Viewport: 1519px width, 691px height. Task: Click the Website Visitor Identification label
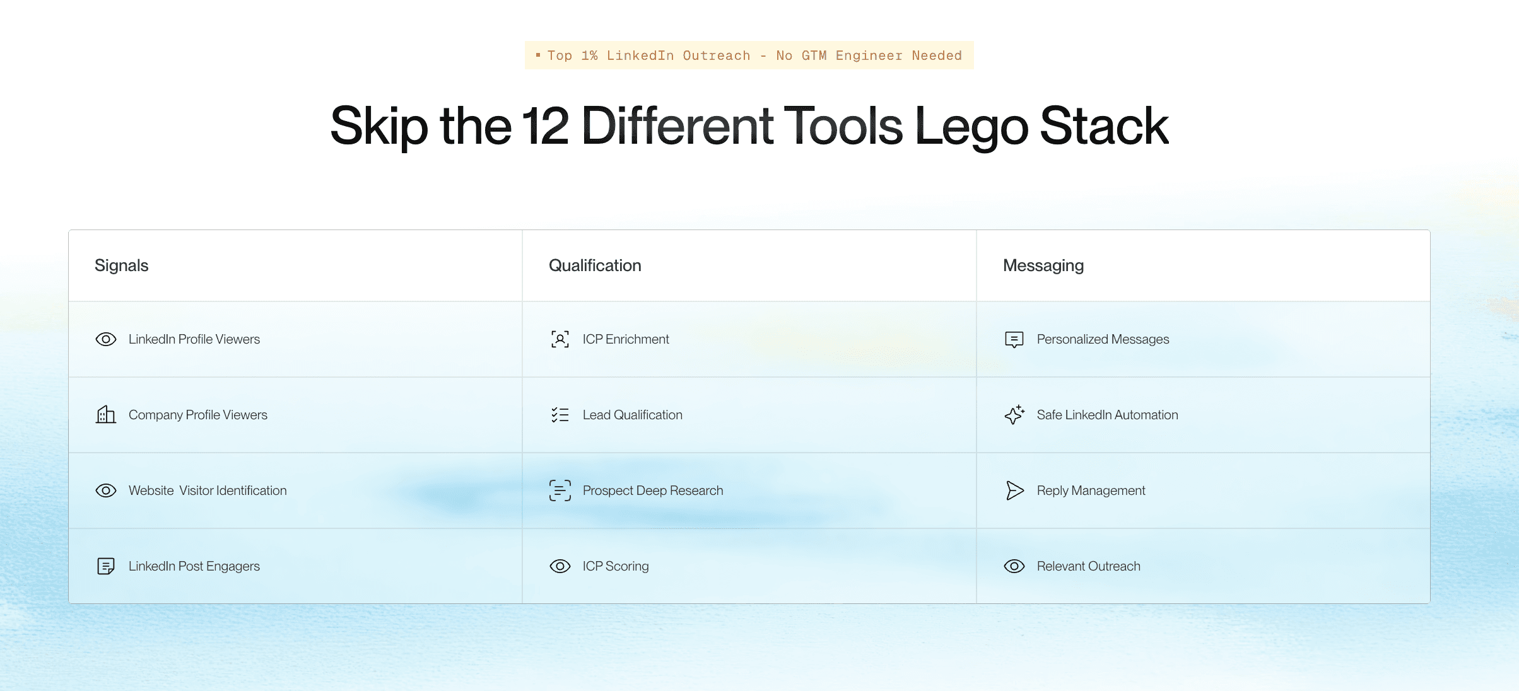208,491
